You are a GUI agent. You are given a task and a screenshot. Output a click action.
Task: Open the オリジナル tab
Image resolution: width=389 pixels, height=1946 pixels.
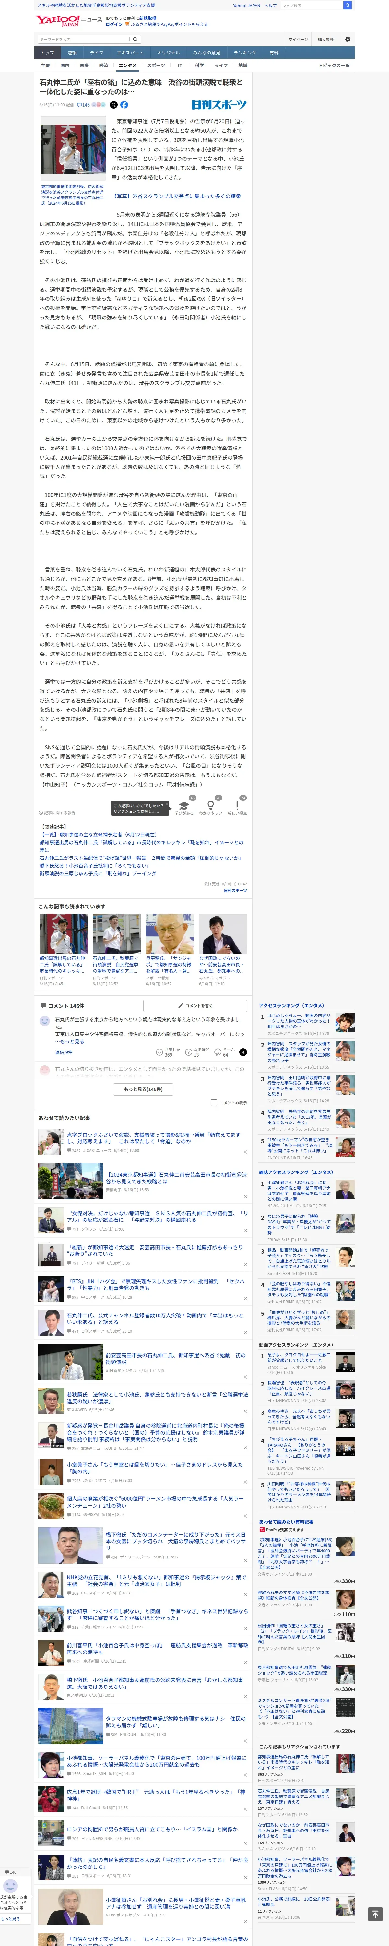click(x=169, y=53)
